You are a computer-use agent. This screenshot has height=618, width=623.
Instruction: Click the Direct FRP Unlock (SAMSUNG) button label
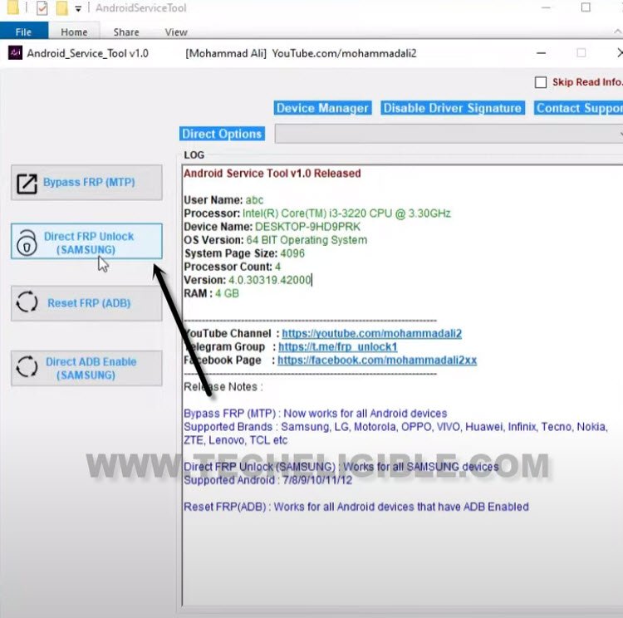pyautogui.click(x=88, y=243)
